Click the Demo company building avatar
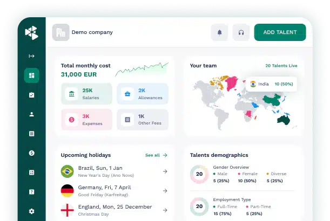The image size is (330, 221). (x=61, y=32)
